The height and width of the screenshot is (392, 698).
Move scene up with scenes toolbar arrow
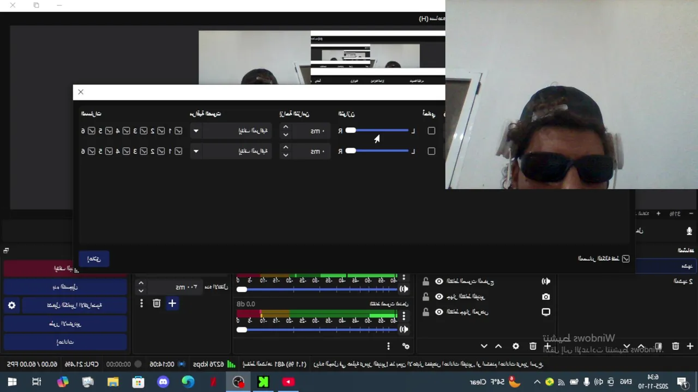(x=641, y=346)
